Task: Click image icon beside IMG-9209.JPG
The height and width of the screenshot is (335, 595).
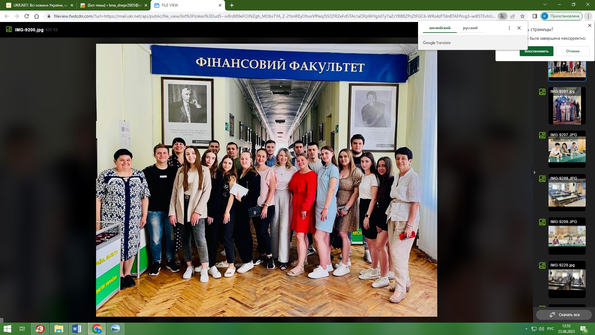Action: point(542,222)
